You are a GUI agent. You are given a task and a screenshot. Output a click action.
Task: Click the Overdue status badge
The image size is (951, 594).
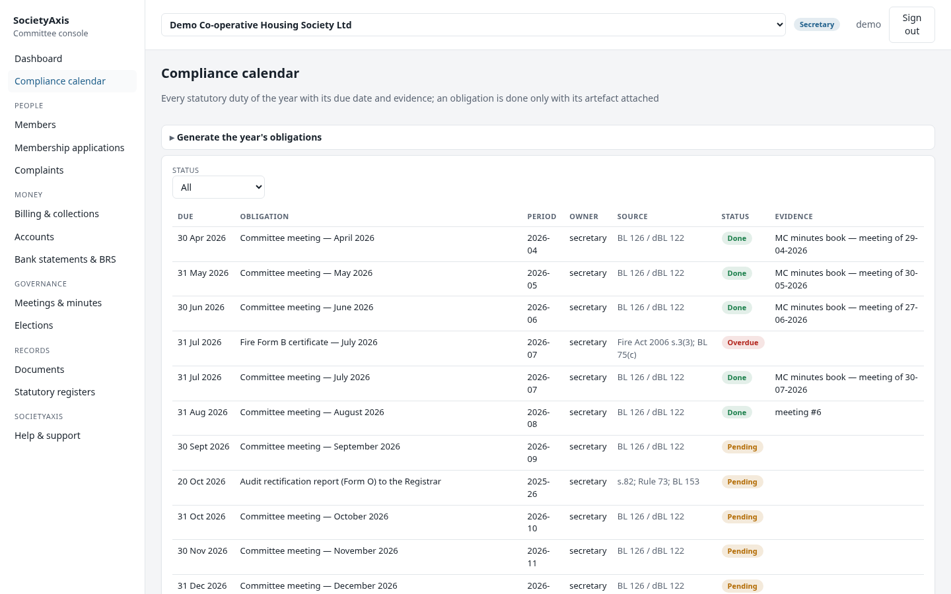tap(743, 343)
